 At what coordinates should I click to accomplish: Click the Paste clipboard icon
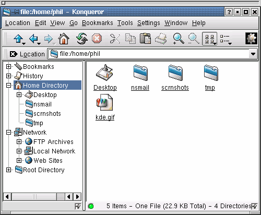coord(145,39)
